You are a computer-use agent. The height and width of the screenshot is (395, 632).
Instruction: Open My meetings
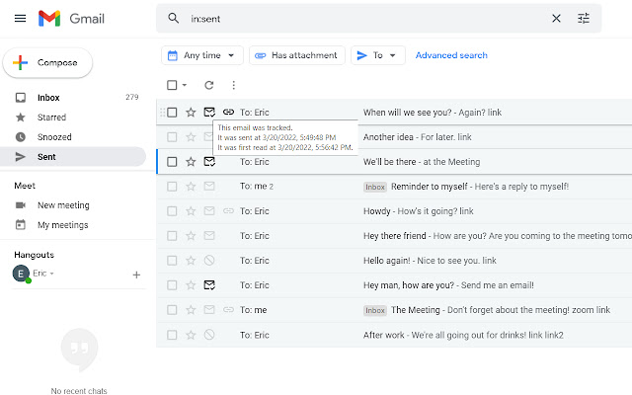coord(62,225)
